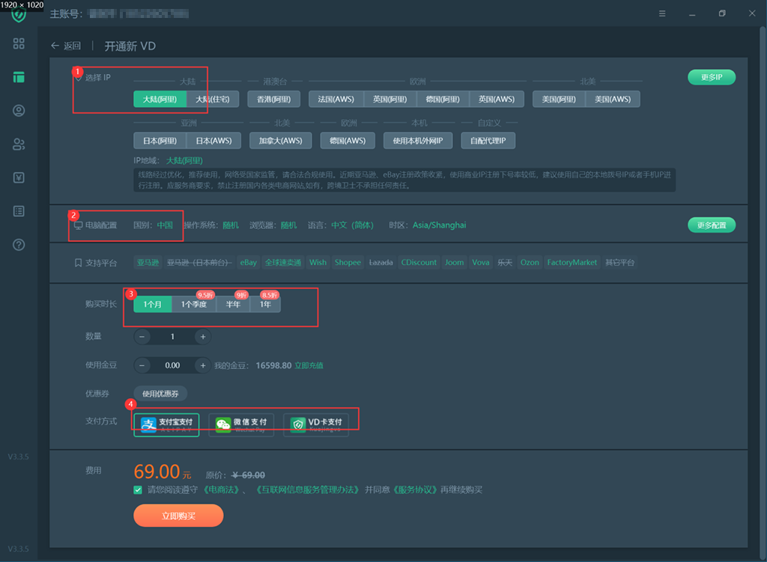Open 《互联网信息服务管理办法》 link
This screenshot has width=767, height=562.
(308, 489)
